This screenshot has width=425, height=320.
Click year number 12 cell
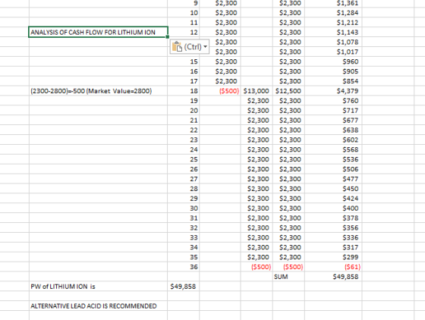[x=183, y=32]
